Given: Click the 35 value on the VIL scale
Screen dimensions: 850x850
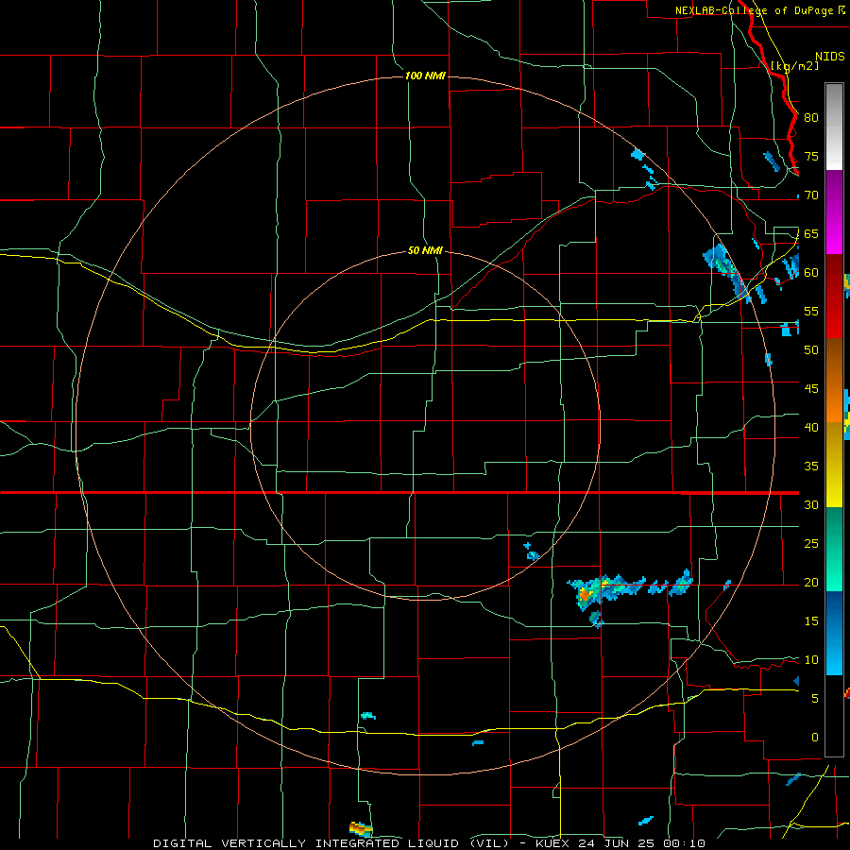Looking at the screenshot, I should click(811, 467).
